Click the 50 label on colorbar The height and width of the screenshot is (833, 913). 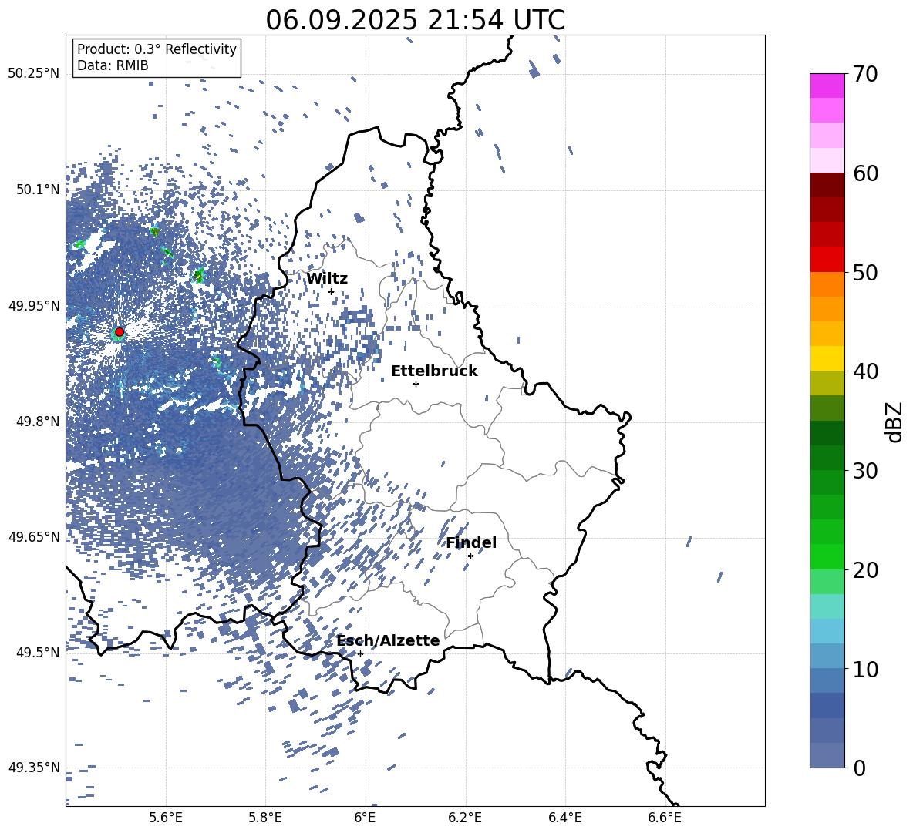pos(866,272)
